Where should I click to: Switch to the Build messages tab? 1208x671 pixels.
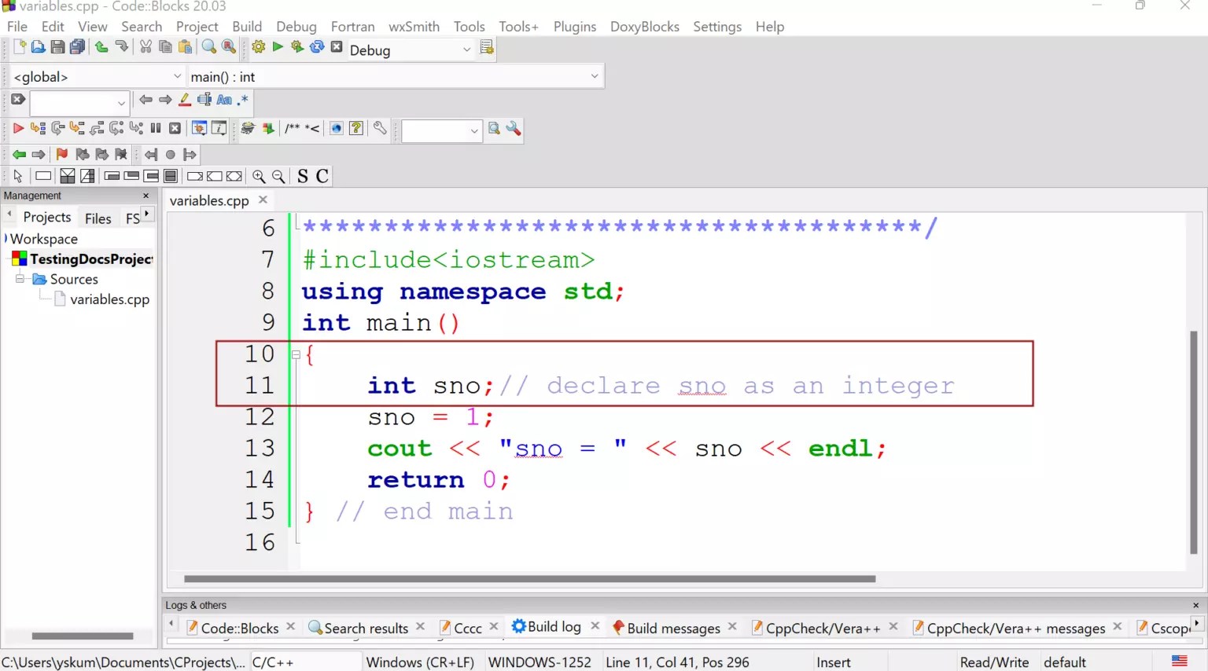(x=672, y=627)
